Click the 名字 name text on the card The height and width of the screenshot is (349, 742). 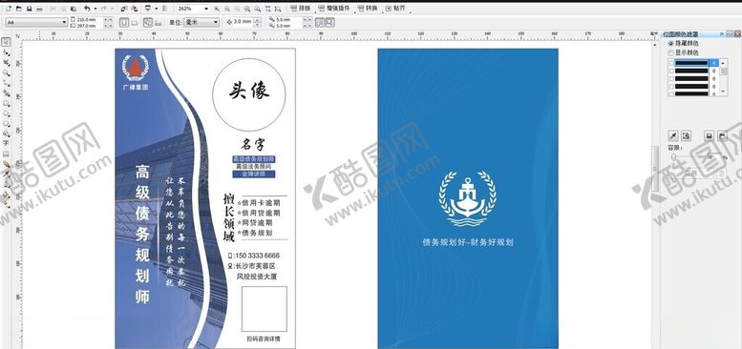[253, 145]
